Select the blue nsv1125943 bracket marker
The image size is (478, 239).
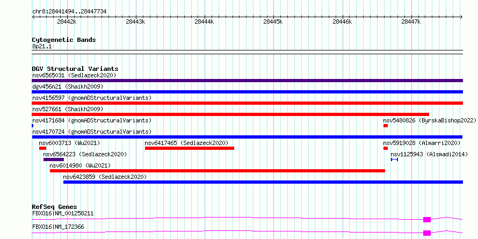(x=394, y=160)
